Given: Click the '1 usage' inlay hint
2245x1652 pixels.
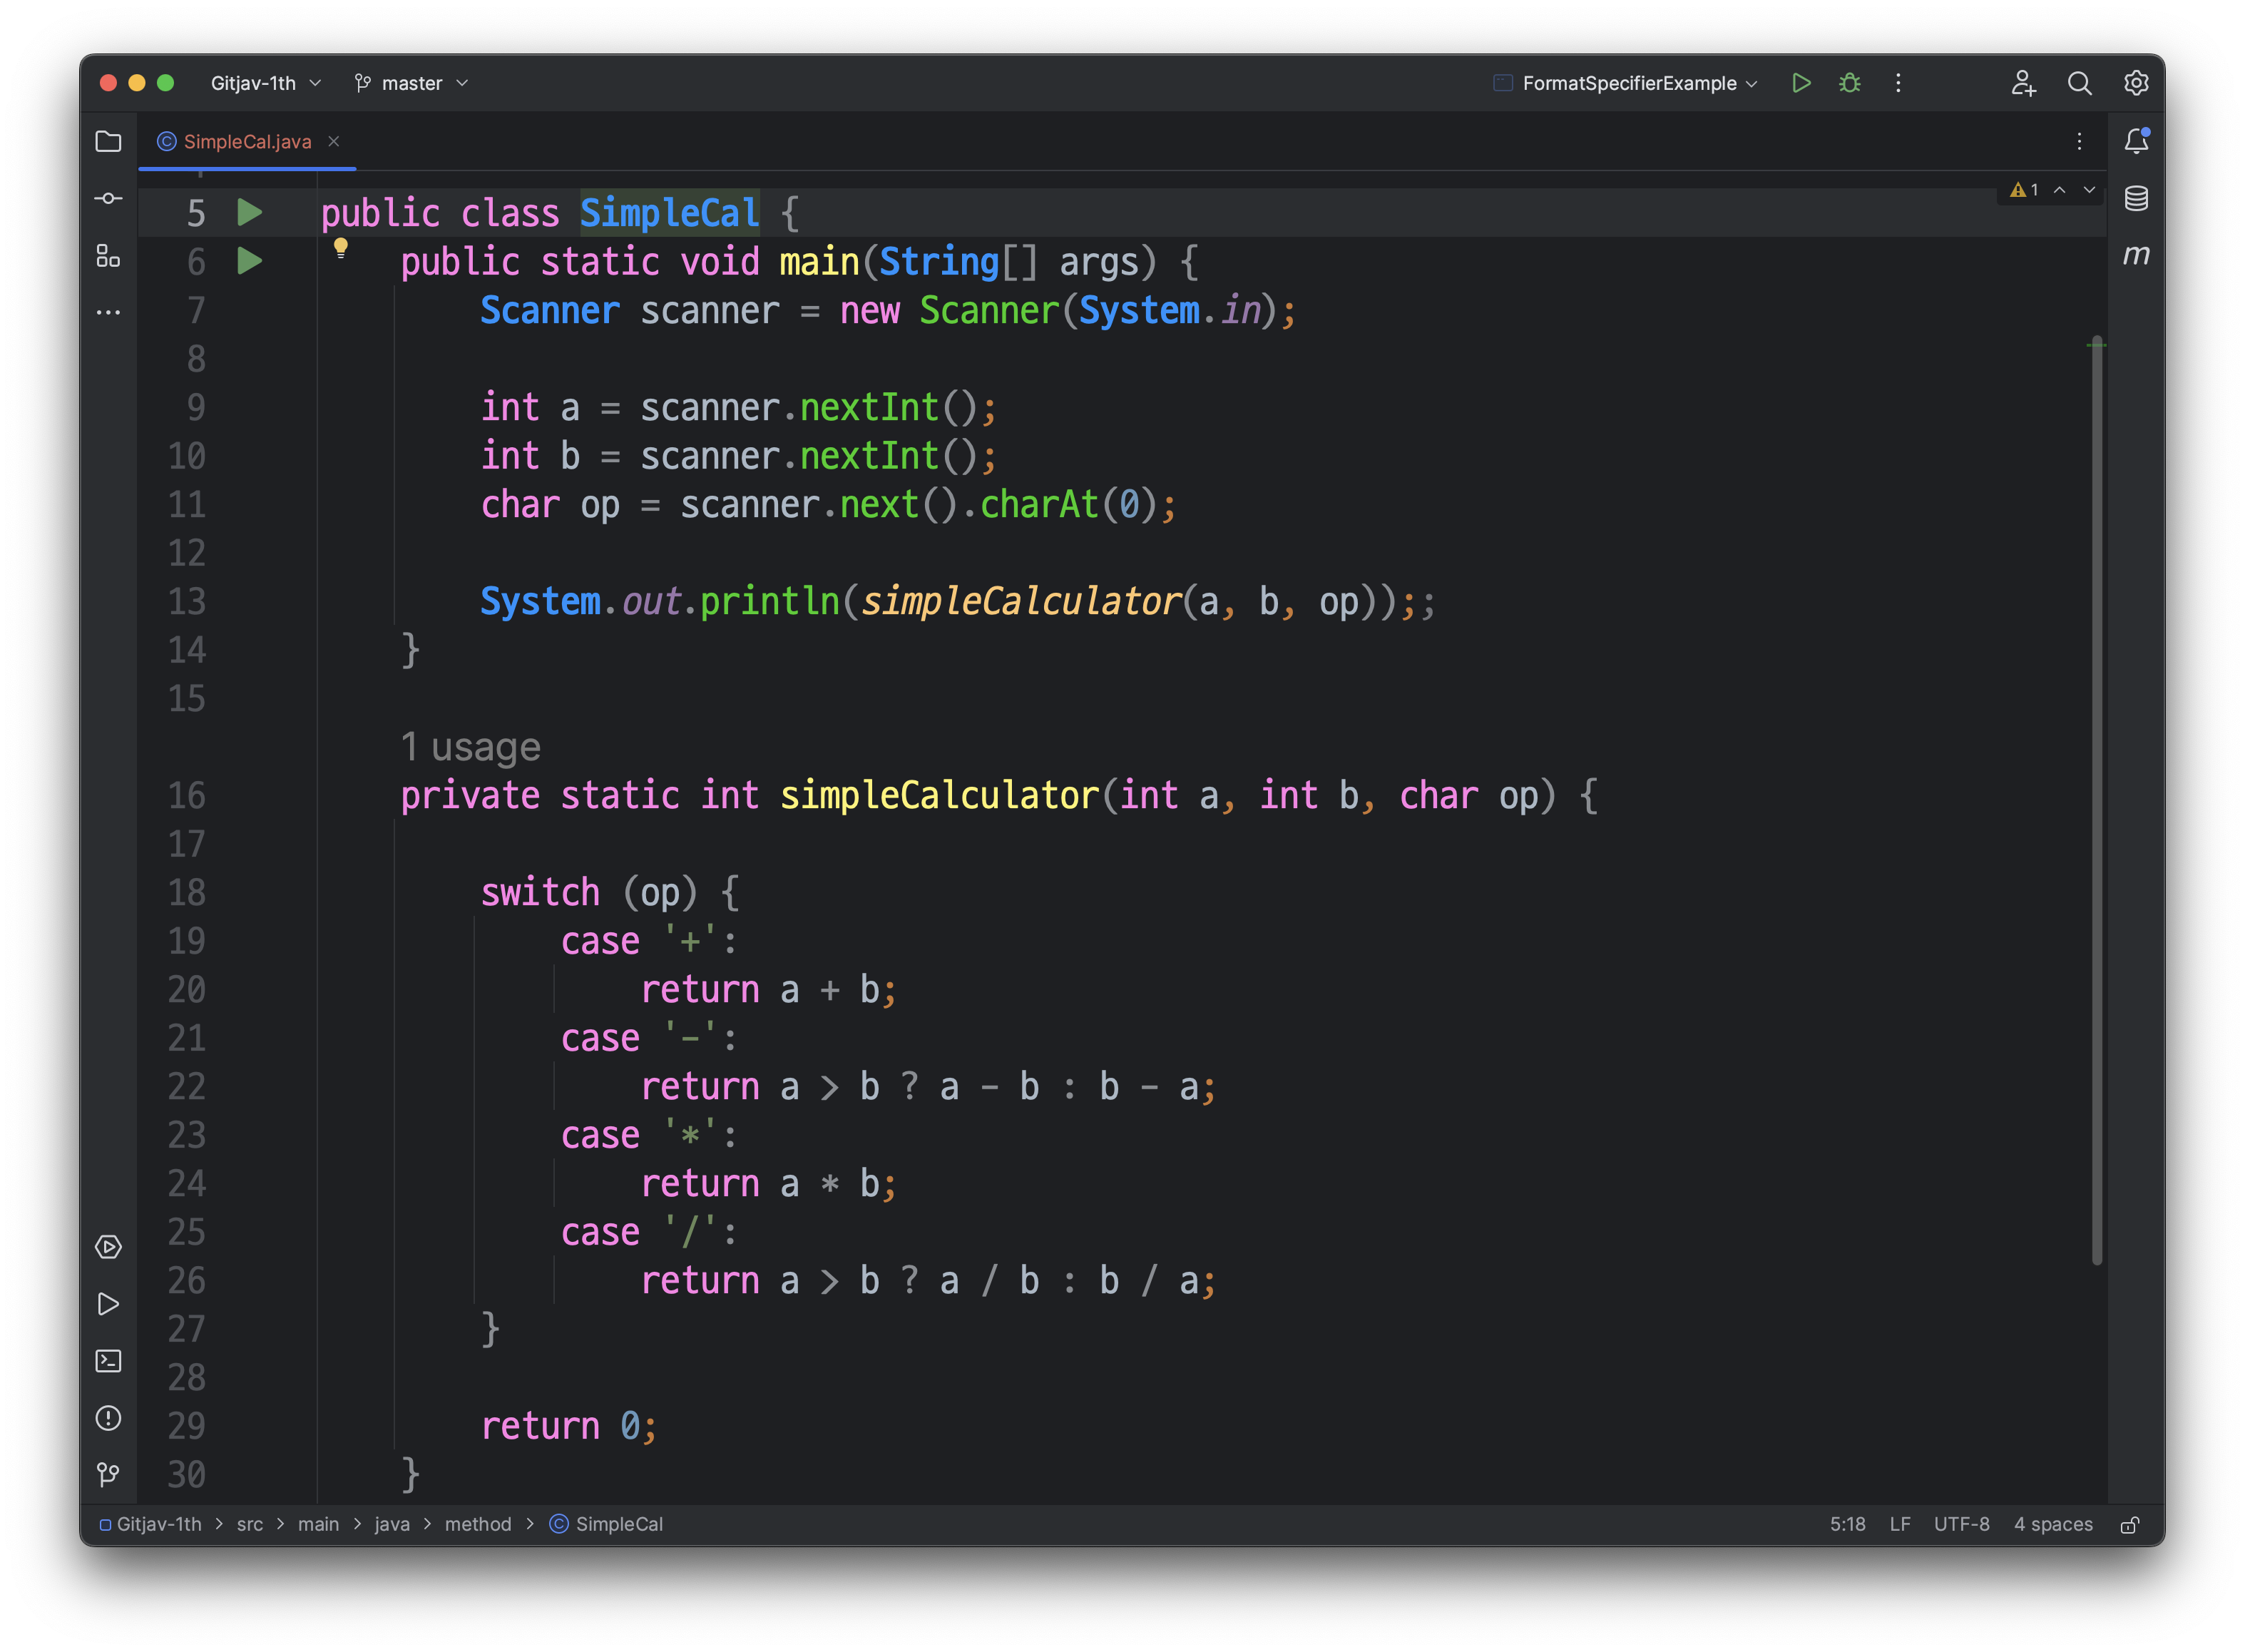Looking at the screenshot, I should 470,747.
